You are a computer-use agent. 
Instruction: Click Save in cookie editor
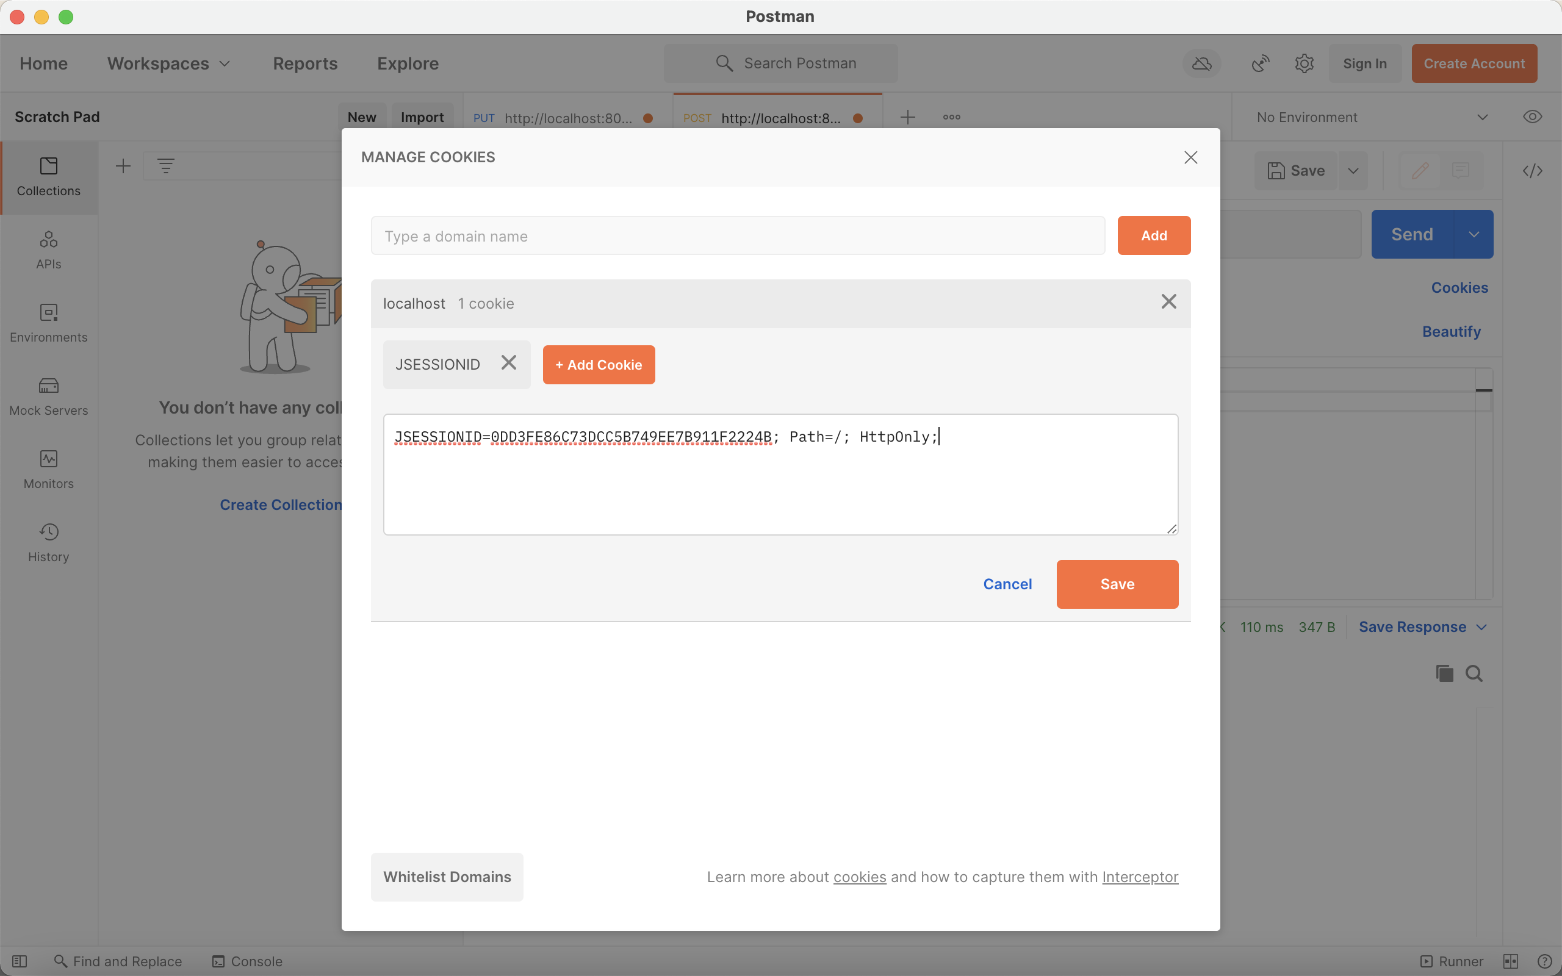tap(1117, 584)
